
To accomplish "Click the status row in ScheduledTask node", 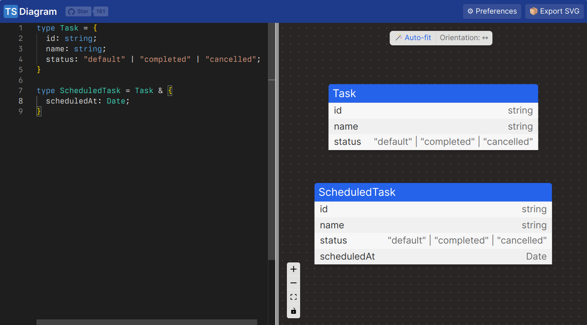I will click(433, 240).
